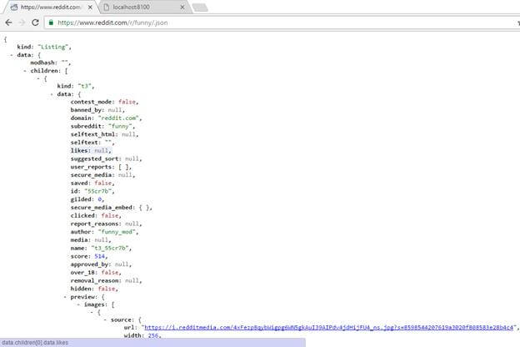The width and height of the screenshot is (520, 347).
Task: Click the over_18 false line
Action: point(96,272)
